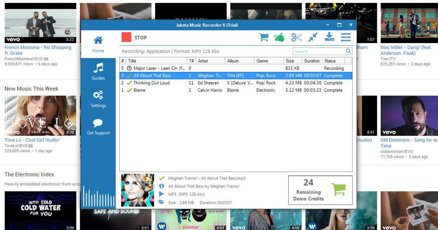Click the red STOP recording button
Viewport: 438px width, 230px height.
click(x=126, y=37)
